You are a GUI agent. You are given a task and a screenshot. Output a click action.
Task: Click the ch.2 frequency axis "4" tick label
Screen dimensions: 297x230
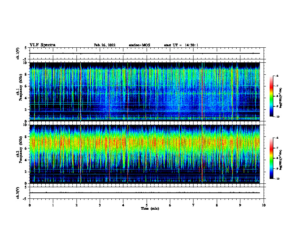coord(26,160)
